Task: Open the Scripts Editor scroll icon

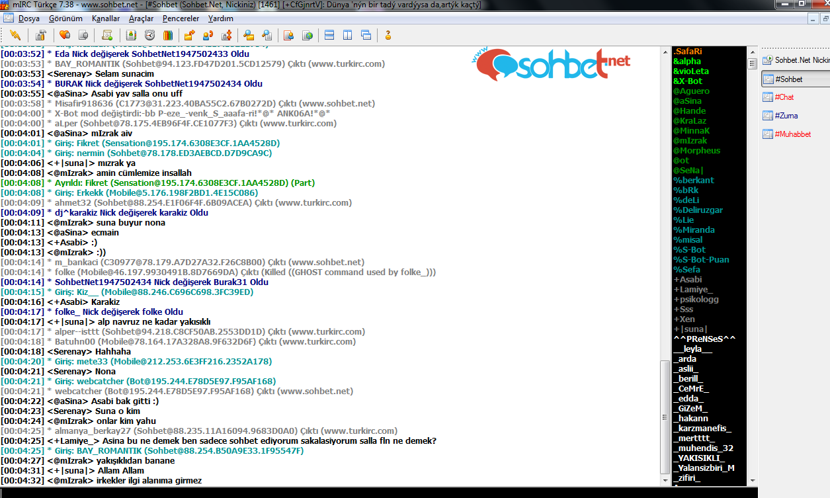Action: pyautogui.click(x=107, y=35)
